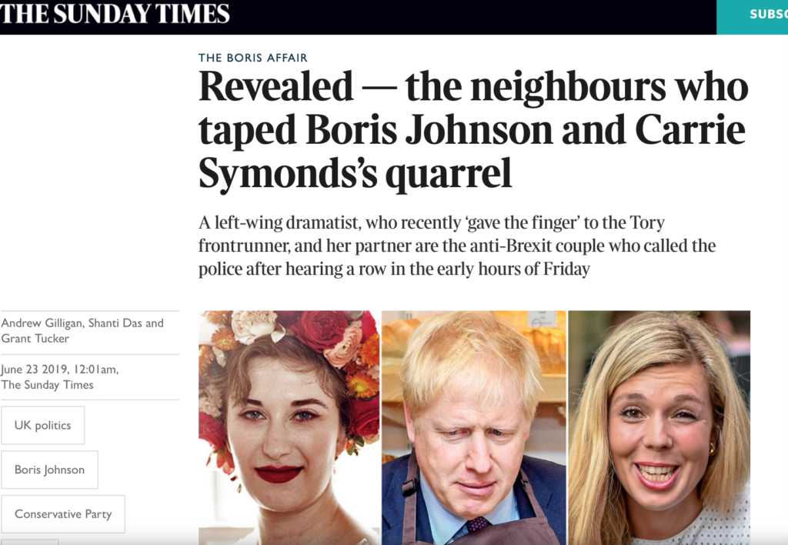The width and height of the screenshot is (788, 545).
Task: Select the Conservative Party topic tag
Action: tap(63, 514)
